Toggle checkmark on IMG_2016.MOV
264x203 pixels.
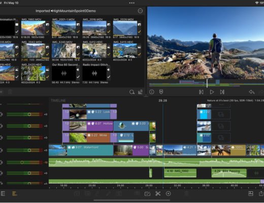click(x=109, y=31)
